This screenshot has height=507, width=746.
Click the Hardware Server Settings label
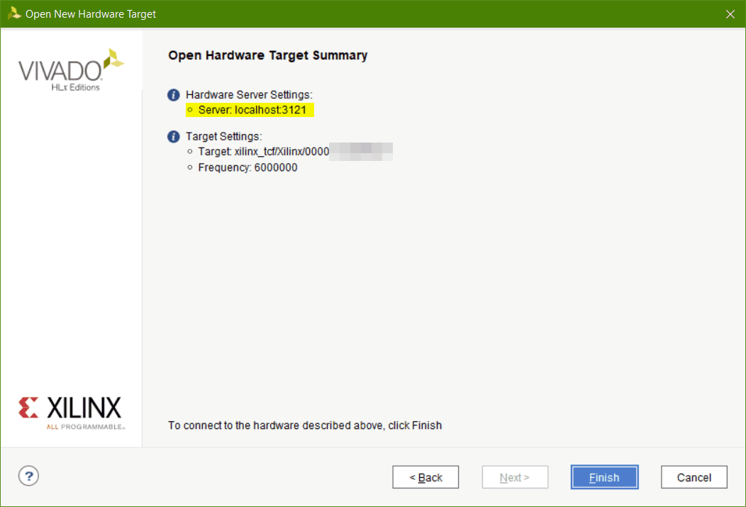(249, 95)
